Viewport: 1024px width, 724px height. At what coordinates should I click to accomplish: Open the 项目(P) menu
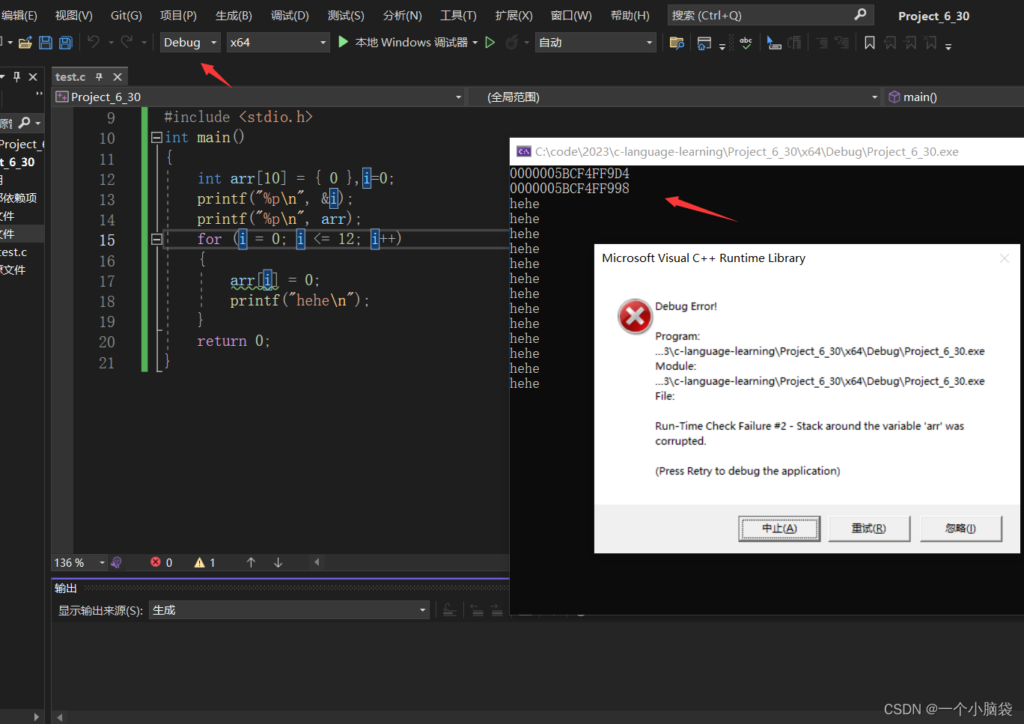(178, 15)
